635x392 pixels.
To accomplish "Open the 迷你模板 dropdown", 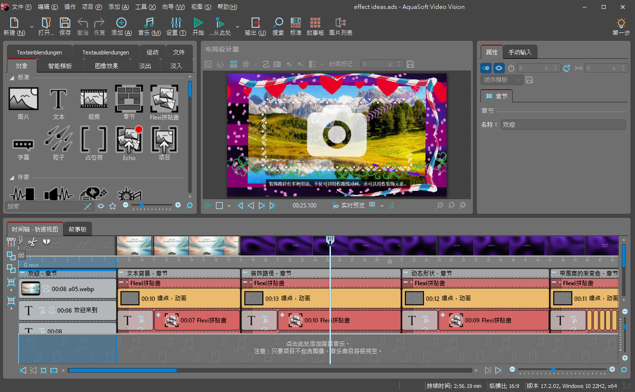I will 502,80.
